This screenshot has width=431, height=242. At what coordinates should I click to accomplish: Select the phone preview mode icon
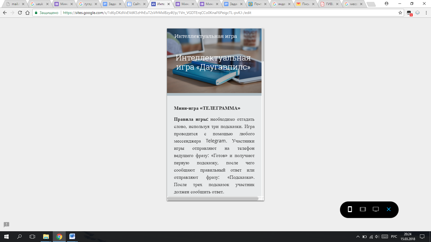(x=350, y=209)
